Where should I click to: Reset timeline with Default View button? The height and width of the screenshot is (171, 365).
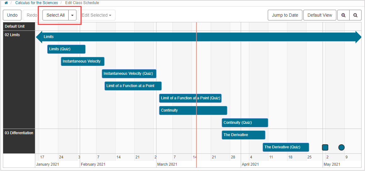(x=320, y=15)
